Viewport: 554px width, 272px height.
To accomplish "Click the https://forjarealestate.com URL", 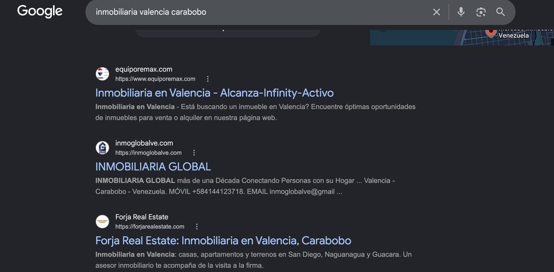I will (x=150, y=226).
